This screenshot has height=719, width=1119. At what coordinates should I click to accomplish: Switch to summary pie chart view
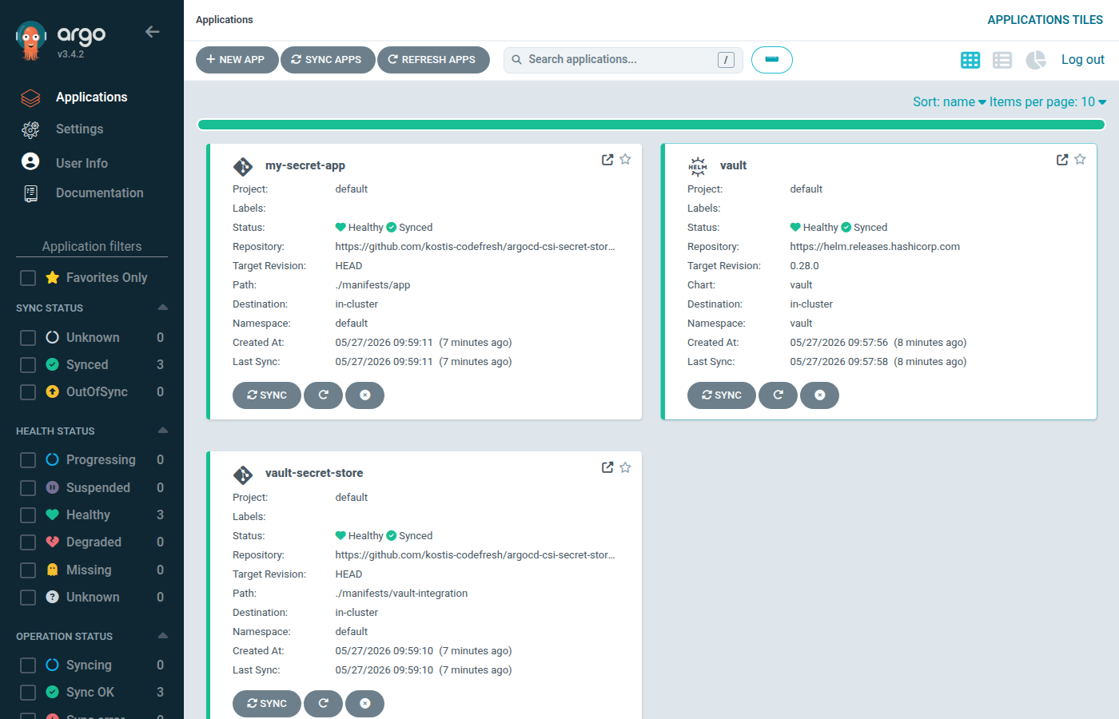pos(1036,60)
